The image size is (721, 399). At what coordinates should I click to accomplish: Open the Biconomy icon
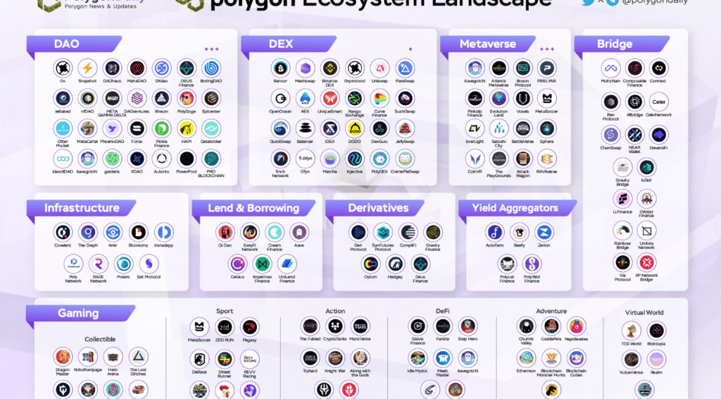[x=138, y=233]
